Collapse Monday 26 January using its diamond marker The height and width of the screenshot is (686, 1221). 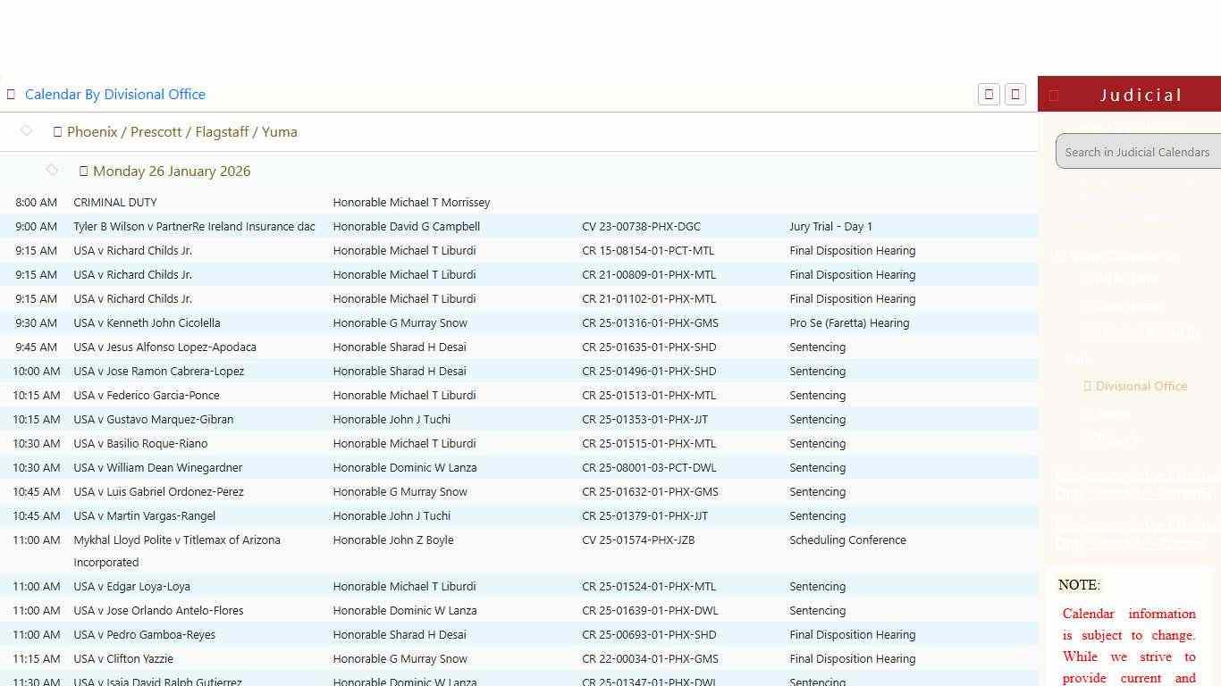pos(52,170)
